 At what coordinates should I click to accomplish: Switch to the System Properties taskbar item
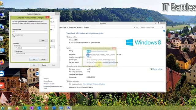pyautogui.click(x=68, y=108)
